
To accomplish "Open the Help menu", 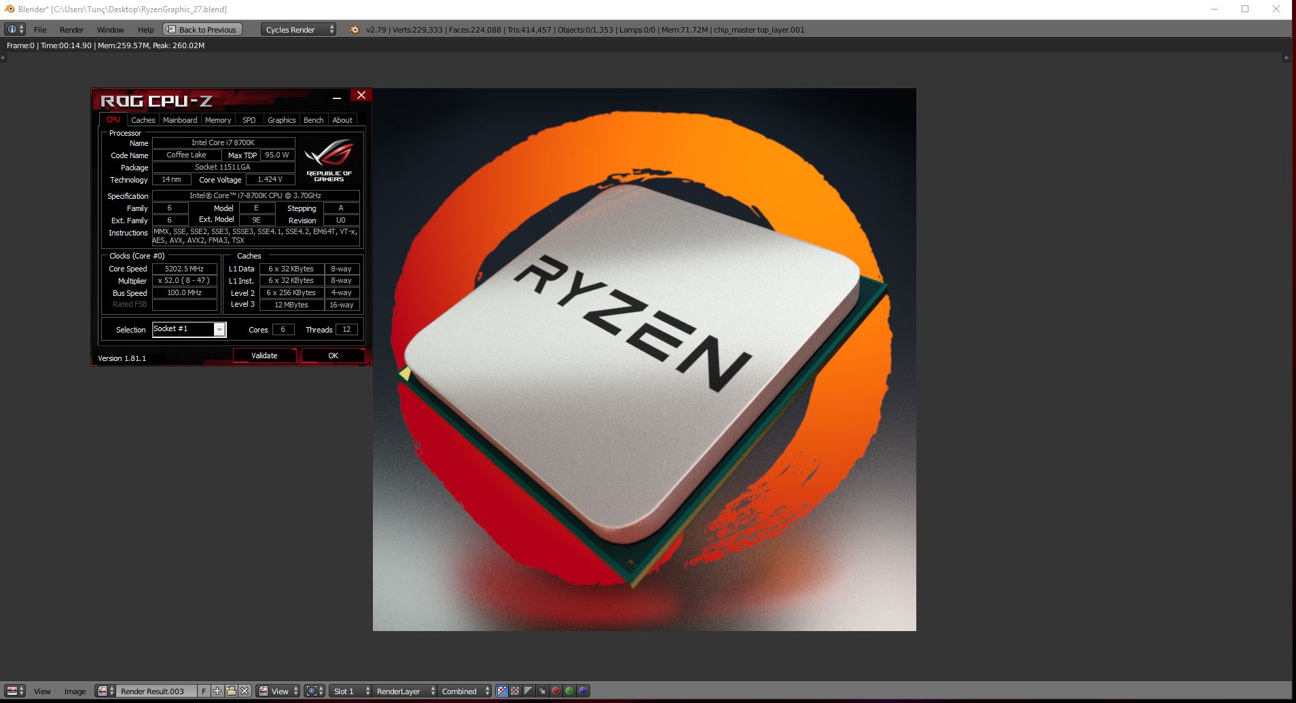I will (145, 29).
